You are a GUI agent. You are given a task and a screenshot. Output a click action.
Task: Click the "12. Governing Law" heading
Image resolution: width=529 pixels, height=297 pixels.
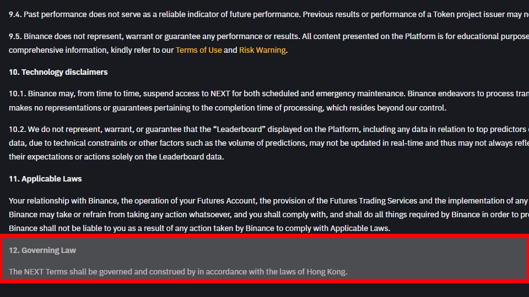[42, 250]
